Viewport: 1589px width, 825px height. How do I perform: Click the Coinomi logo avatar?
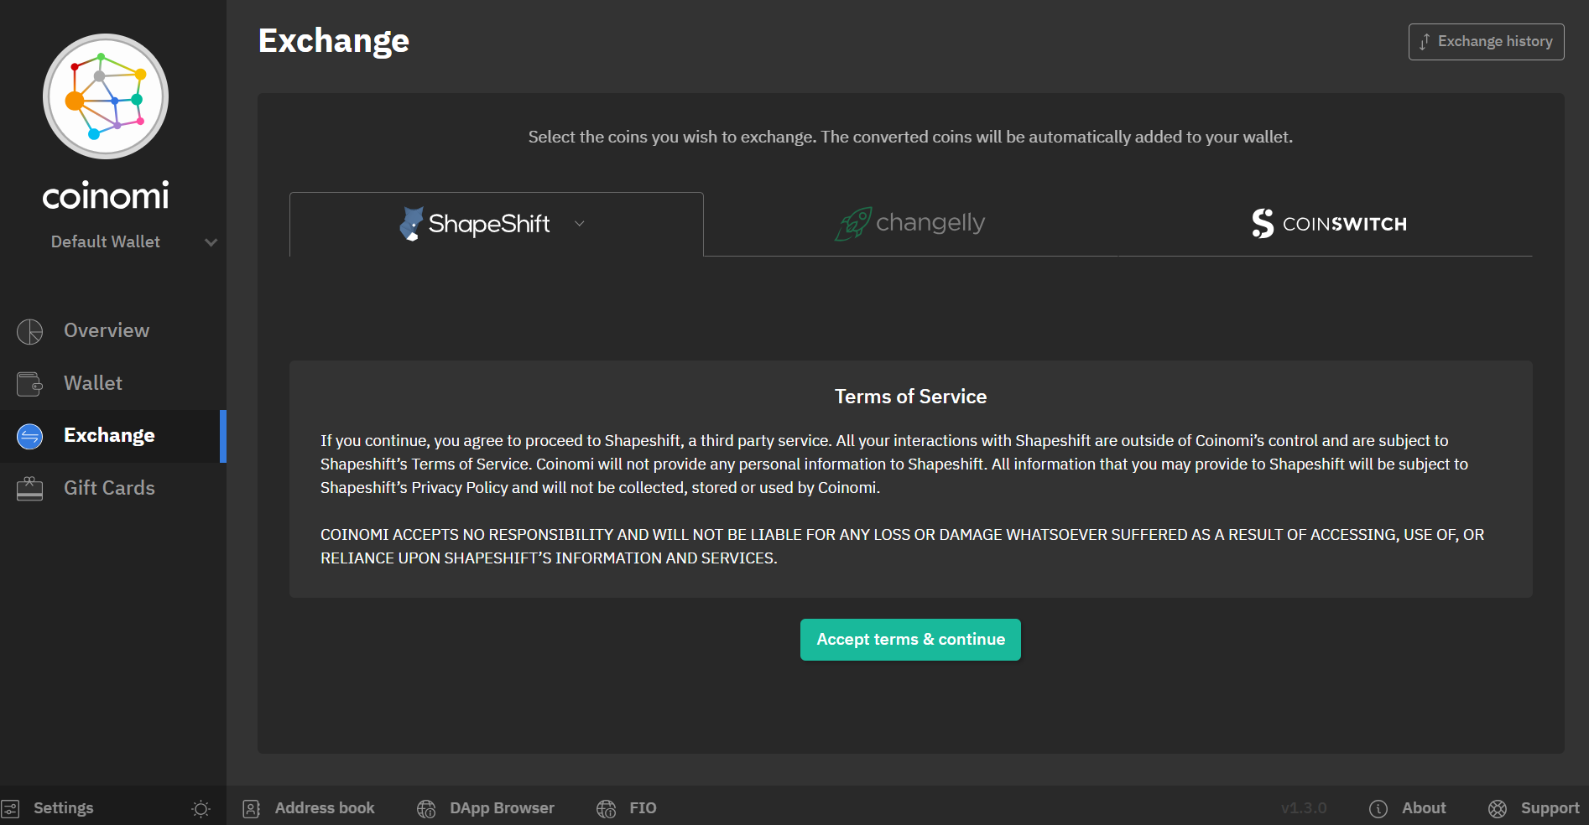106,96
